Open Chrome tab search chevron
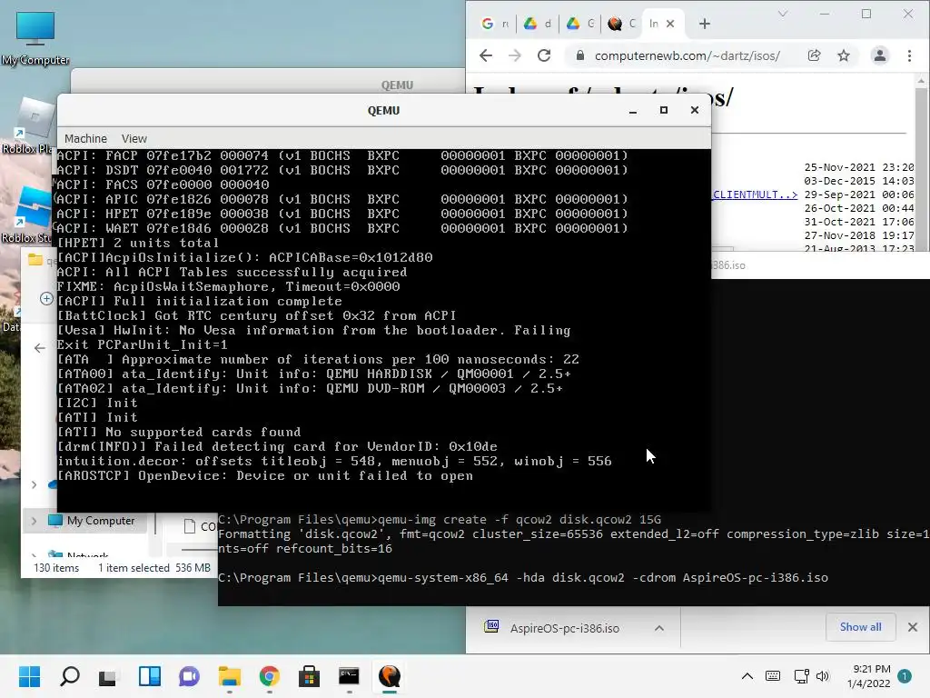This screenshot has height=698, width=930. tap(783, 14)
